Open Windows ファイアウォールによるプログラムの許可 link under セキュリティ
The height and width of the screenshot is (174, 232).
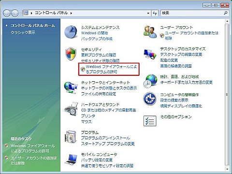coord(111,69)
